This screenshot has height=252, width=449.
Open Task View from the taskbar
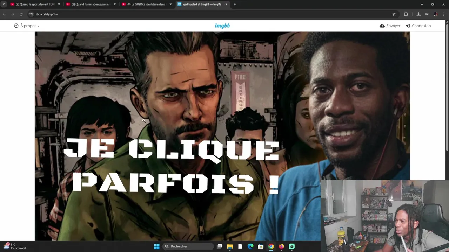pyautogui.click(x=220, y=246)
